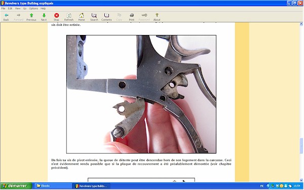Switch to the Ebooks taskbar window
The width and height of the screenshot is (304, 190).
[x=53, y=186]
